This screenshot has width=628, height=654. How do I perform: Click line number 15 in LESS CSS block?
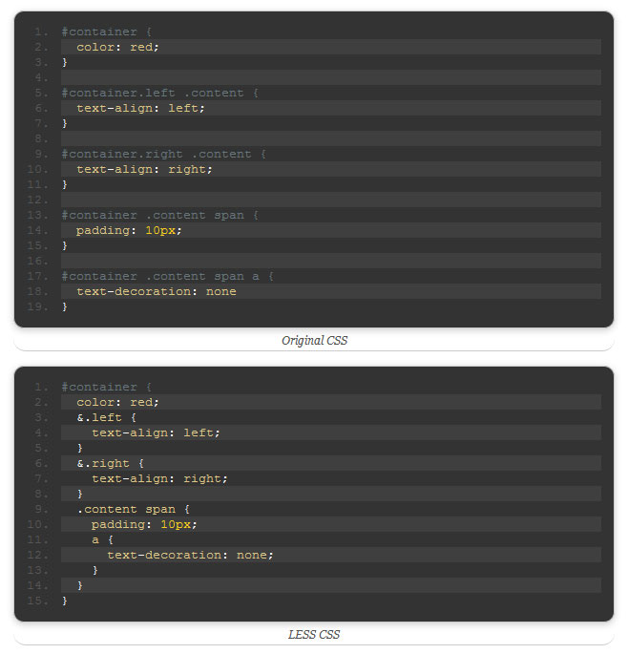(37, 601)
